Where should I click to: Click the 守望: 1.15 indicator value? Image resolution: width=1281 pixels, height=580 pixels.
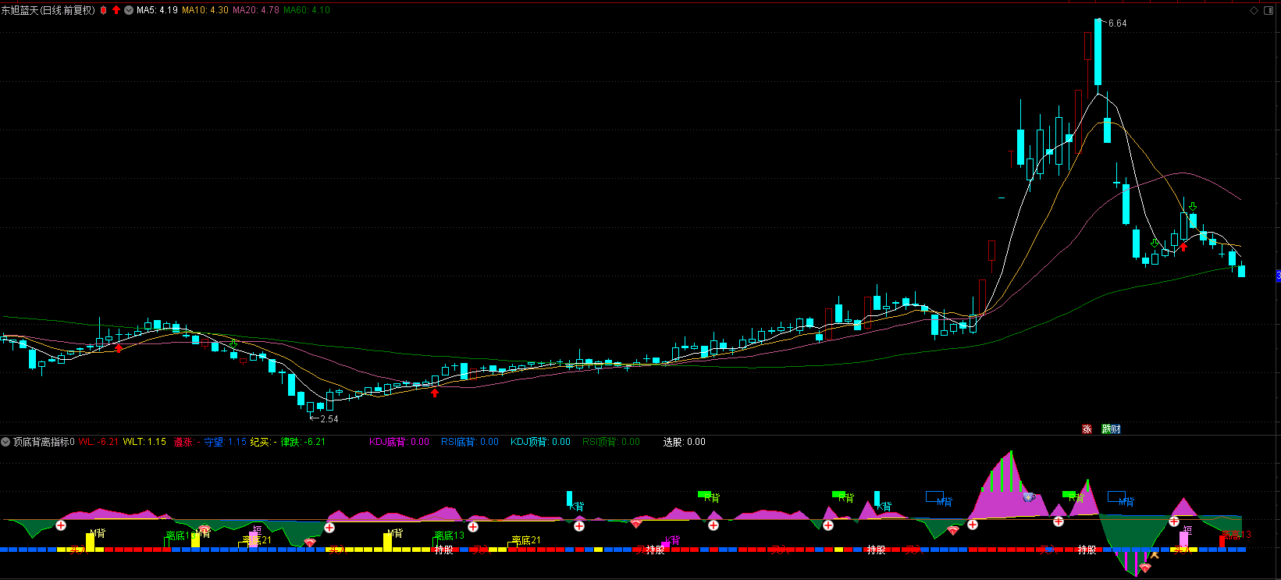click(225, 442)
